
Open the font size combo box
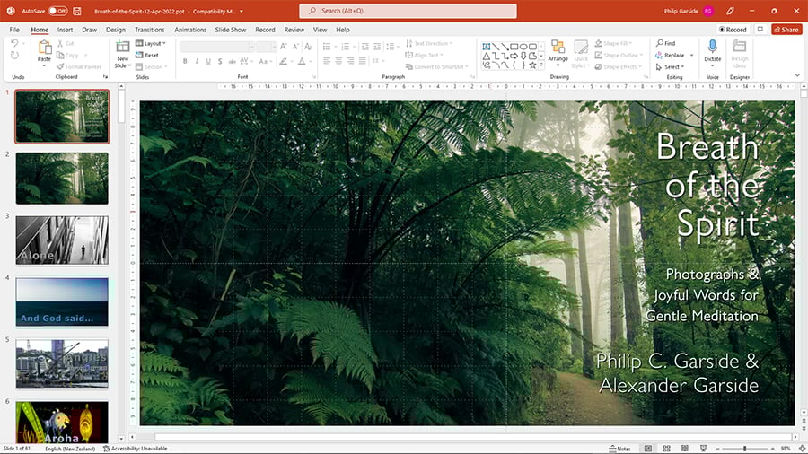pyautogui.click(x=267, y=47)
